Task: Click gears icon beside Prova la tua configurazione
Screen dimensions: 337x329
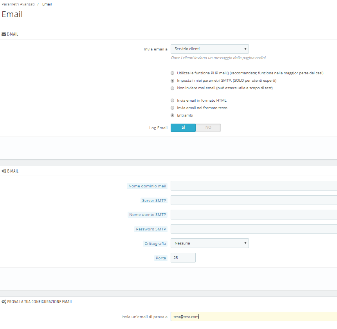Action: [4, 302]
